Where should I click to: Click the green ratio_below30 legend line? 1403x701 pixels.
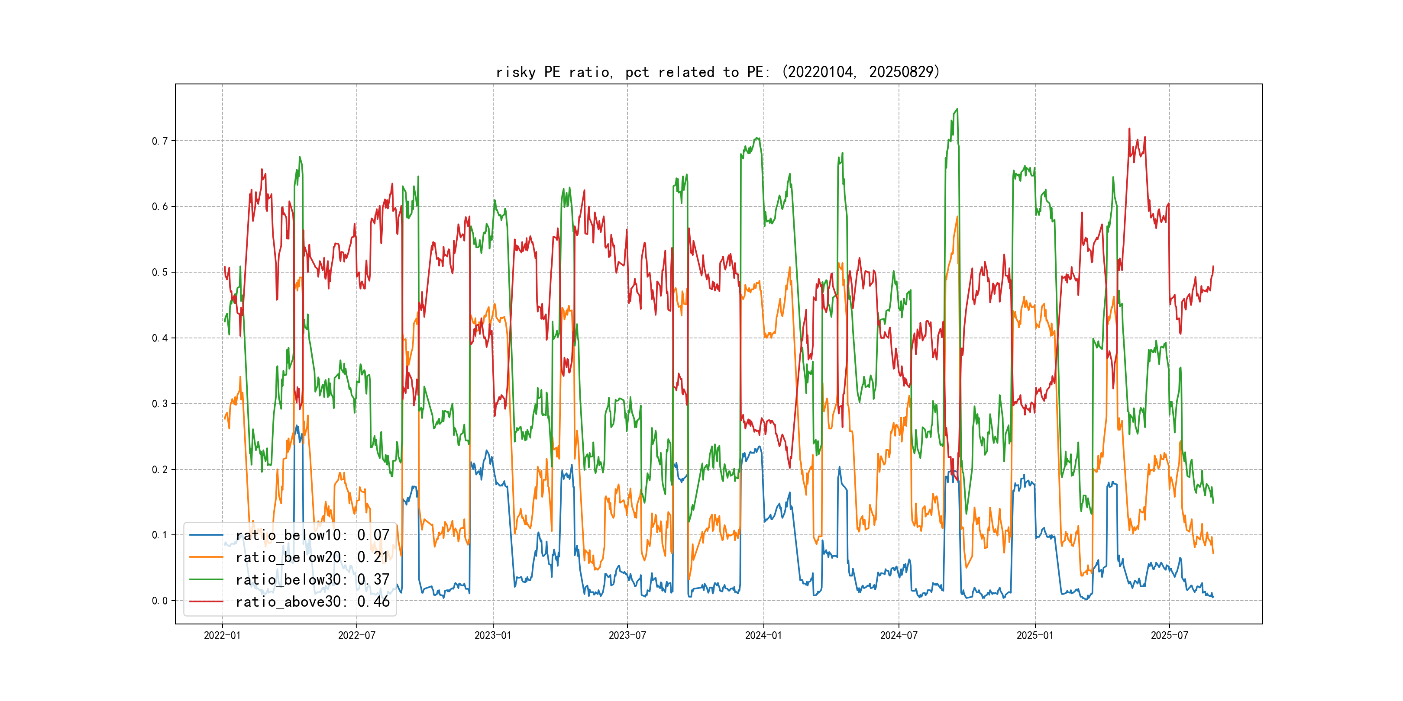coord(206,580)
